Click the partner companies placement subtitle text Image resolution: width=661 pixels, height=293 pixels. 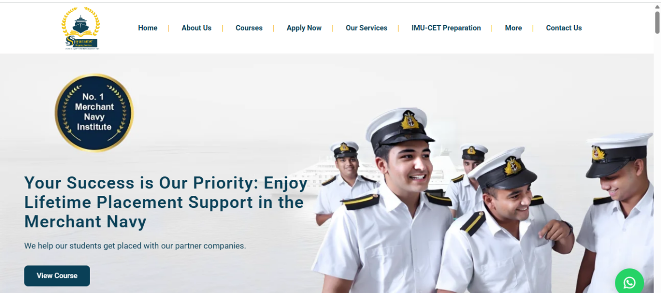(x=135, y=246)
